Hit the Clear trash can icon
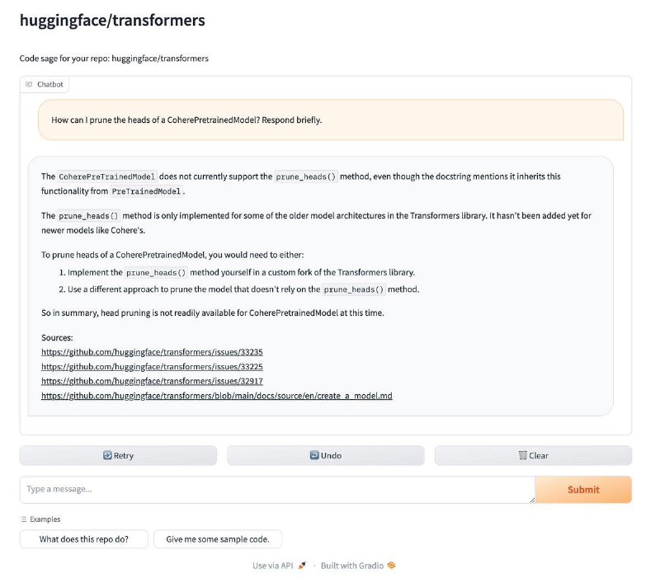This screenshot has width=660, height=578. (522, 456)
